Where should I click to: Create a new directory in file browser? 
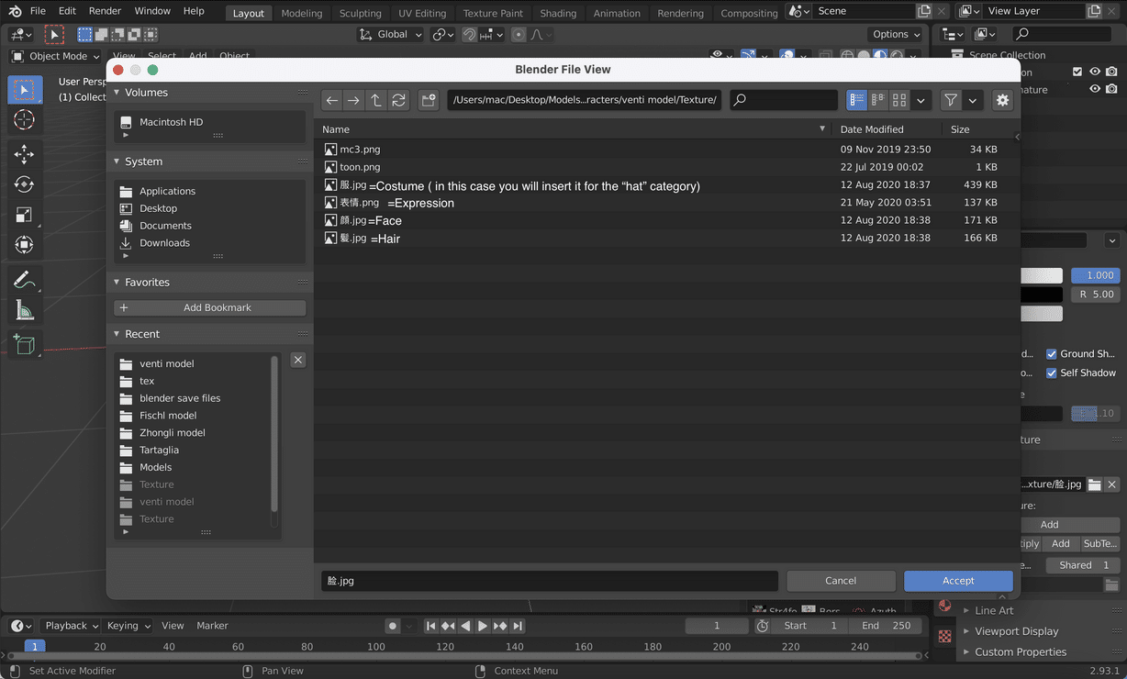click(428, 100)
